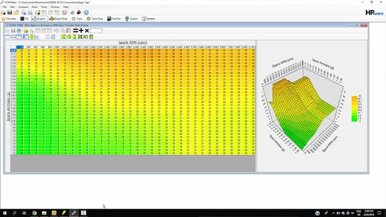
Task: Close the Main Spark table window
Action: click(364, 25)
